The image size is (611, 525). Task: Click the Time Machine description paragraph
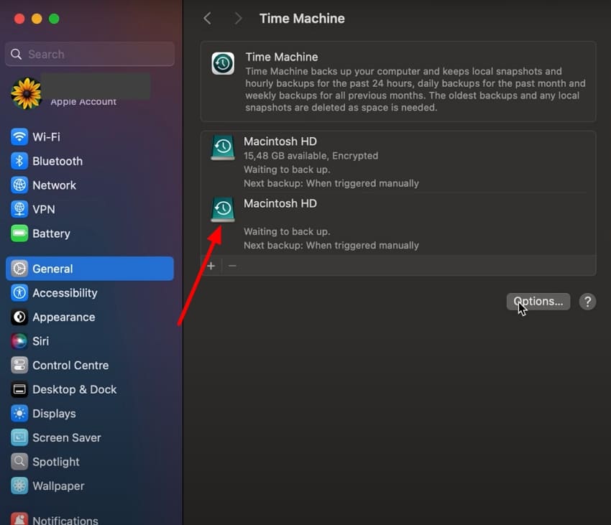click(x=415, y=89)
